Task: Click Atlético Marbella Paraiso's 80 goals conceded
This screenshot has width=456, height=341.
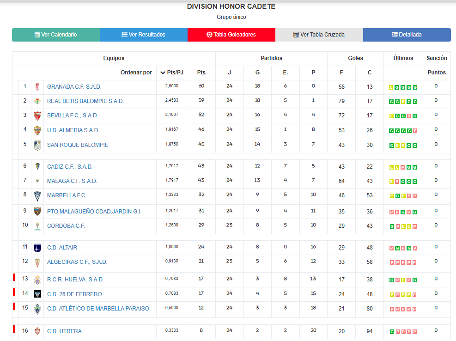Action: pos(369,308)
